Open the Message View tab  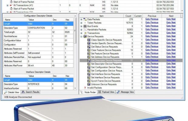tap(125, 92)
